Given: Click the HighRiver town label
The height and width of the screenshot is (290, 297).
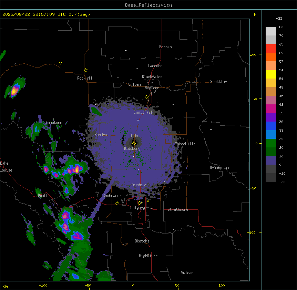Looking at the screenshot, I should click(x=148, y=256).
